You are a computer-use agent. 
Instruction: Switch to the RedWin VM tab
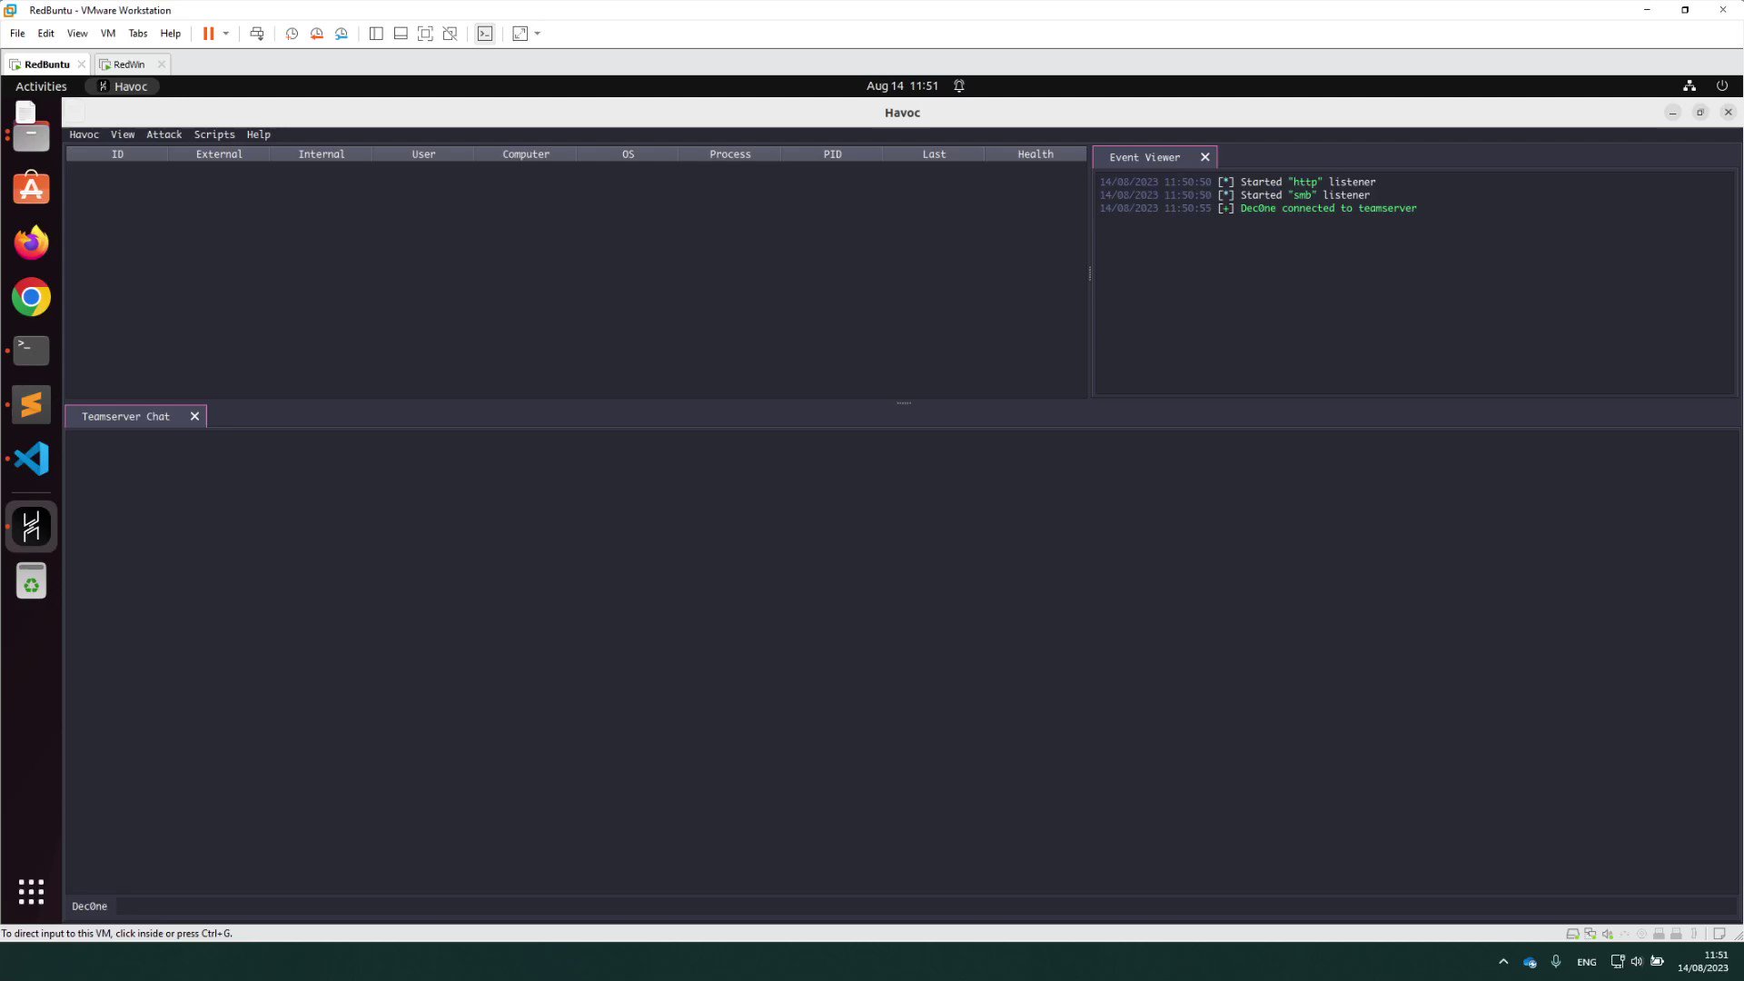click(x=129, y=64)
